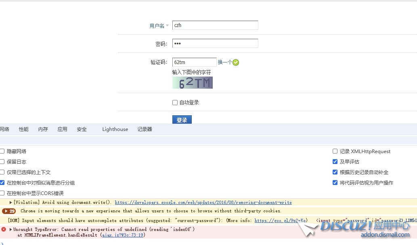The height and width of the screenshot is (245, 417).
Task: Open the removing-document-write developers link
Action: click(x=203, y=202)
